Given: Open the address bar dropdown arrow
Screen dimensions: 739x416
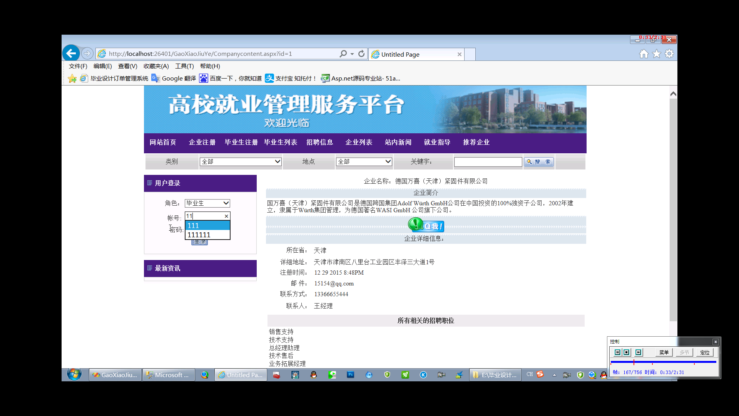Looking at the screenshot, I should 352,54.
